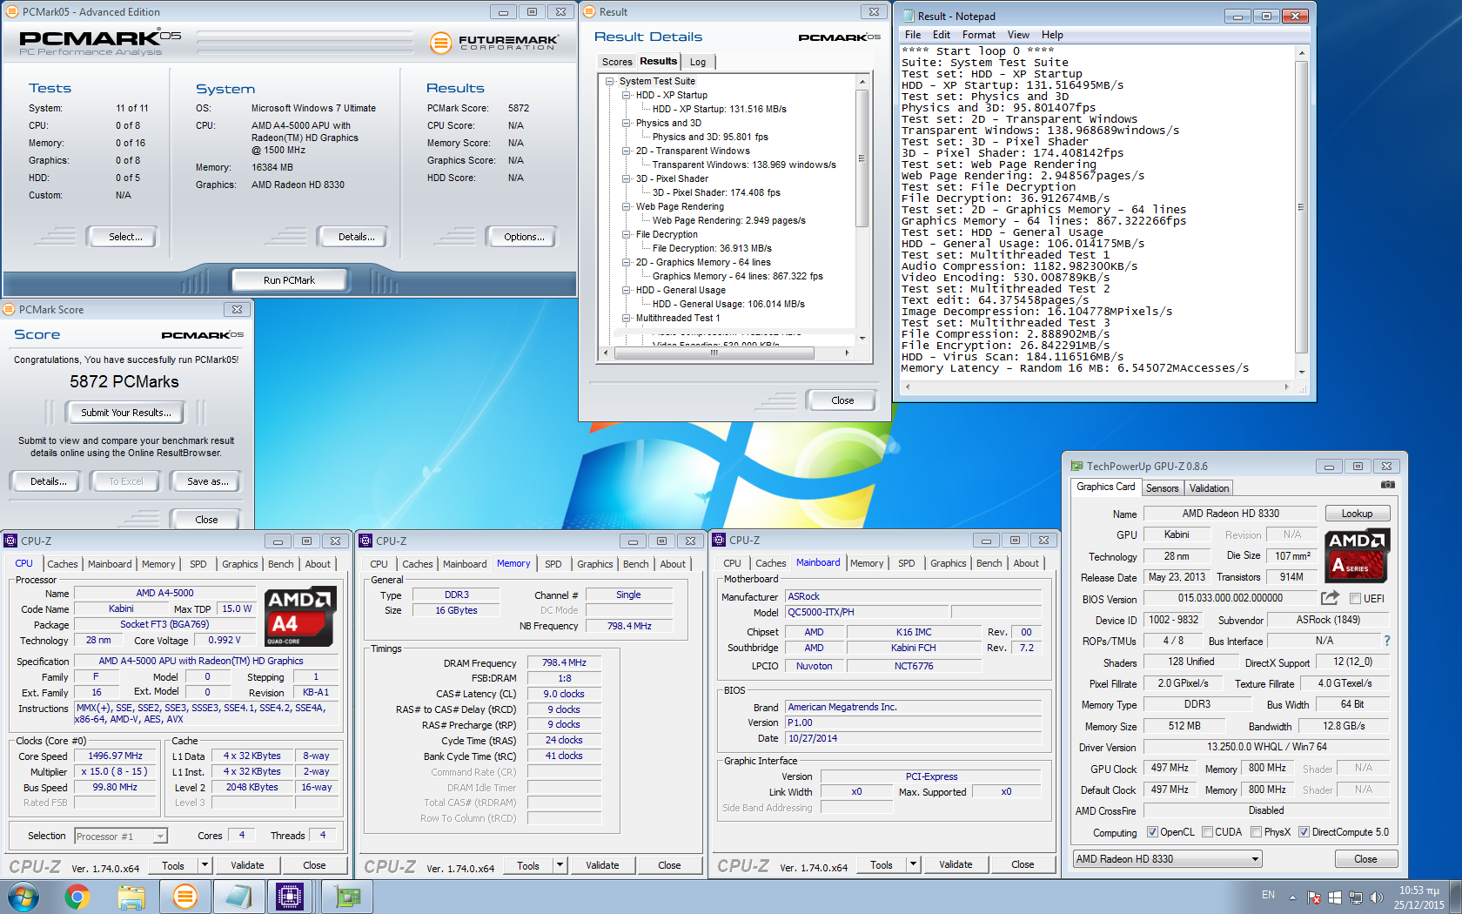Viewport: 1462px width, 914px height.
Task: Click the Result Details horizontal scrollbar
Action: click(726, 353)
